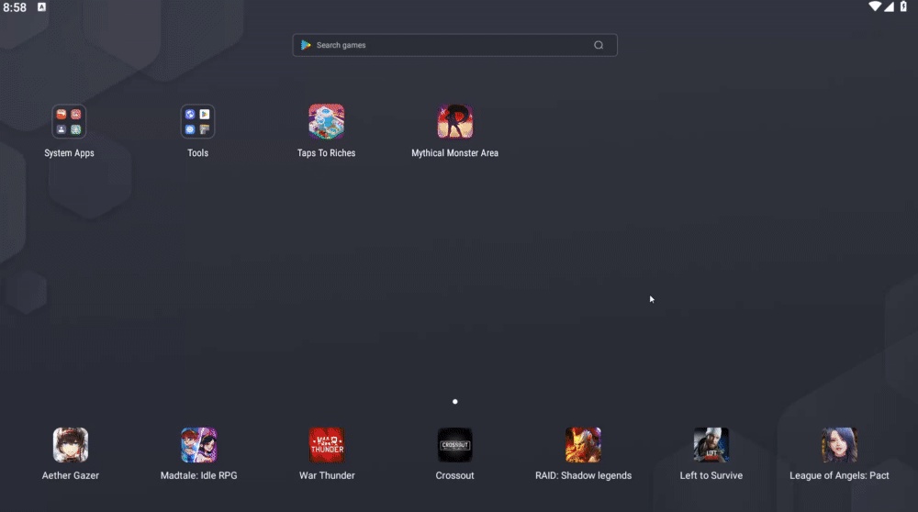Viewport: 918px width, 512px height.
Task: Click the "Aether Gazer" label
Action: pos(71,475)
